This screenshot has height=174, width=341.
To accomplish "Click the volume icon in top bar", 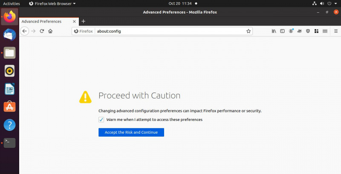I will (322, 3).
